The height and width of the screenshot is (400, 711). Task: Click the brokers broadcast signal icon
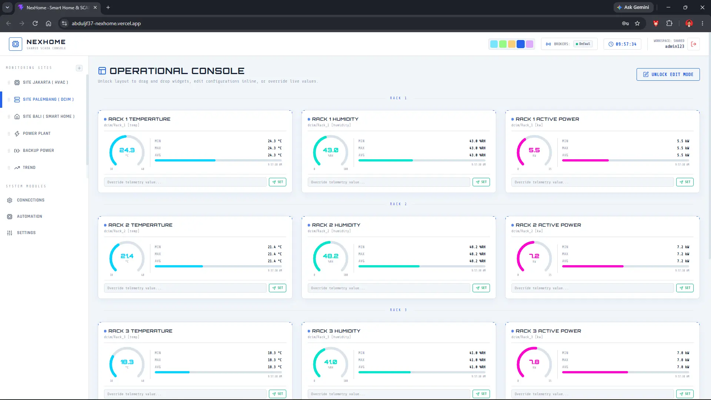point(548,44)
